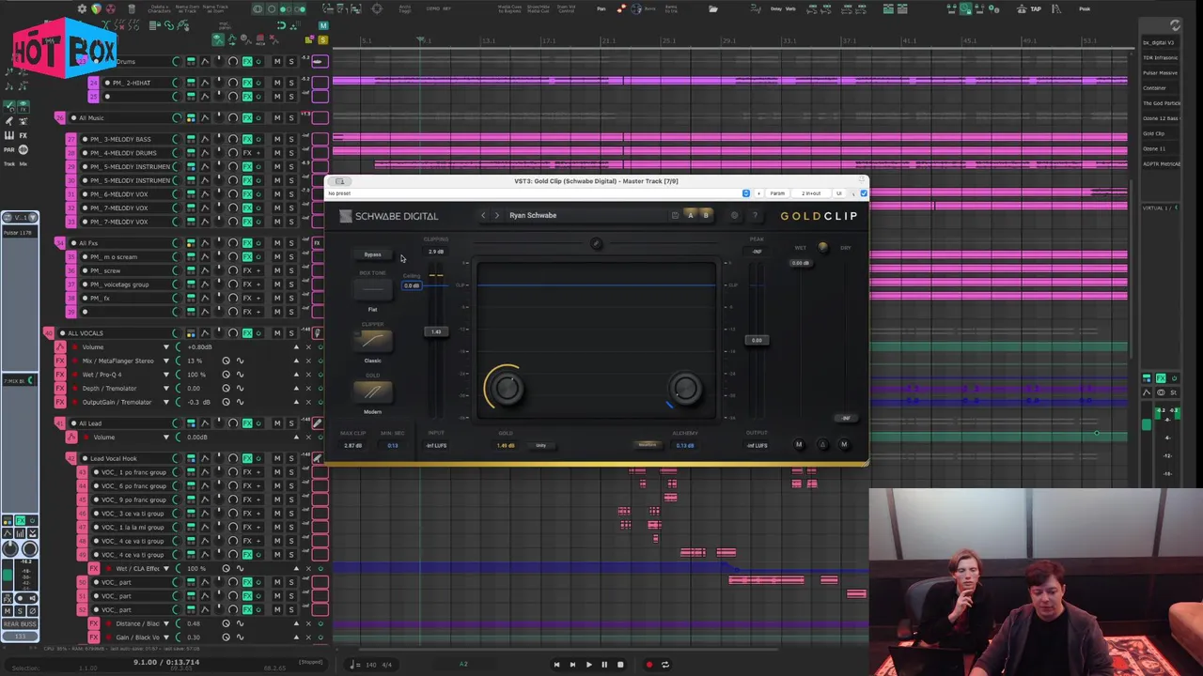Solo the Lead Vocal Hook track
Image resolution: width=1203 pixels, height=676 pixels.
tap(291, 458)
